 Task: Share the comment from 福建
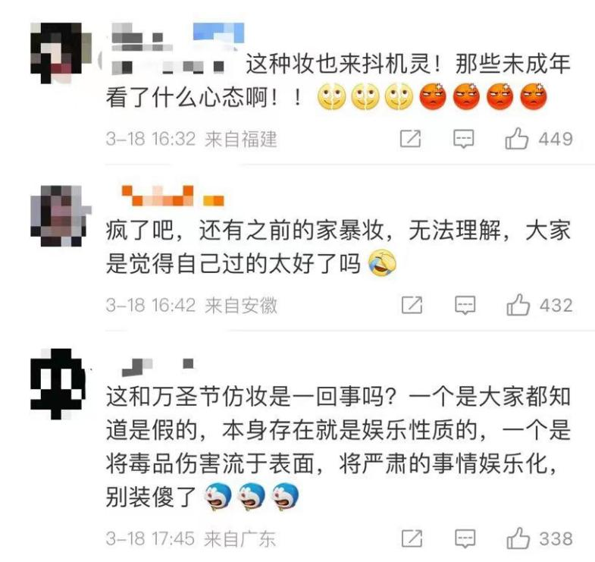(411, 139)
